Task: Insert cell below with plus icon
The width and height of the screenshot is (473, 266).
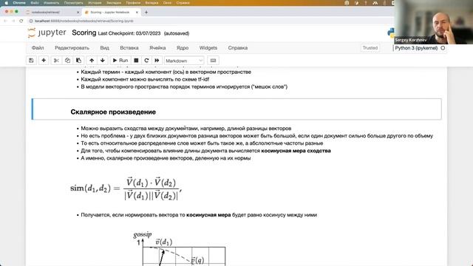Action: [x=44, y=61]
